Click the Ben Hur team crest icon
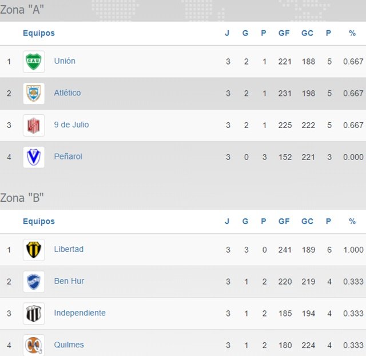Screen dimensions: 366x356 pyautogui.click(x=34, y=282)
